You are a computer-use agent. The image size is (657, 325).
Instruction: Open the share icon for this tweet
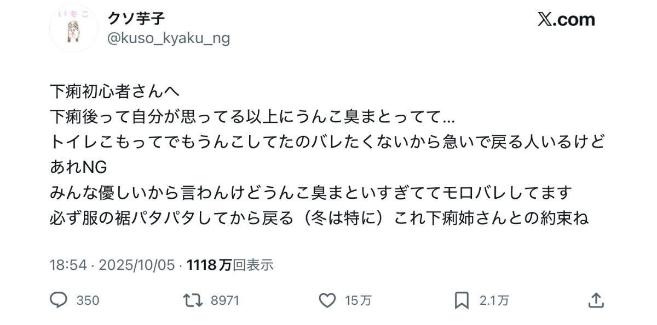coord(596,299)
